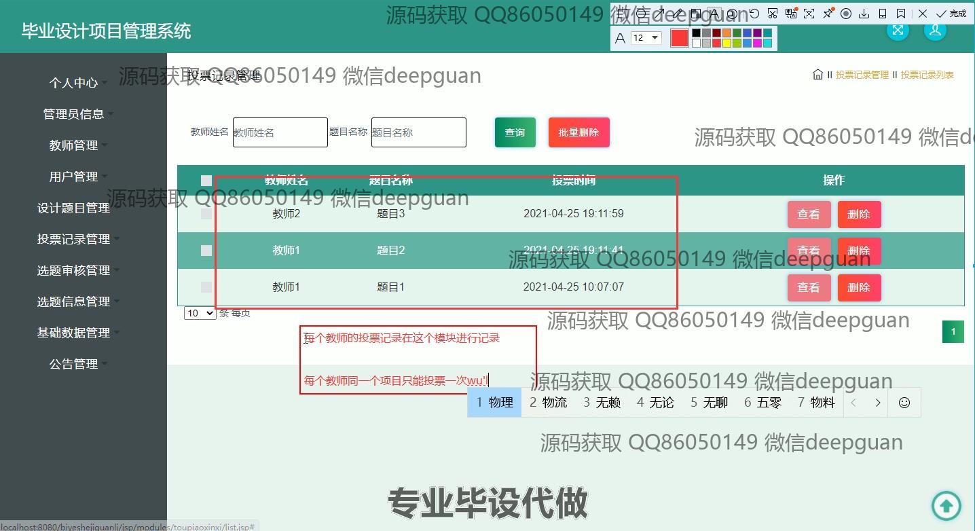Open the font size 12 dropdown
The width and height of the screenshot is (975, 531).
pyautogui.click(x=646, y=38)
